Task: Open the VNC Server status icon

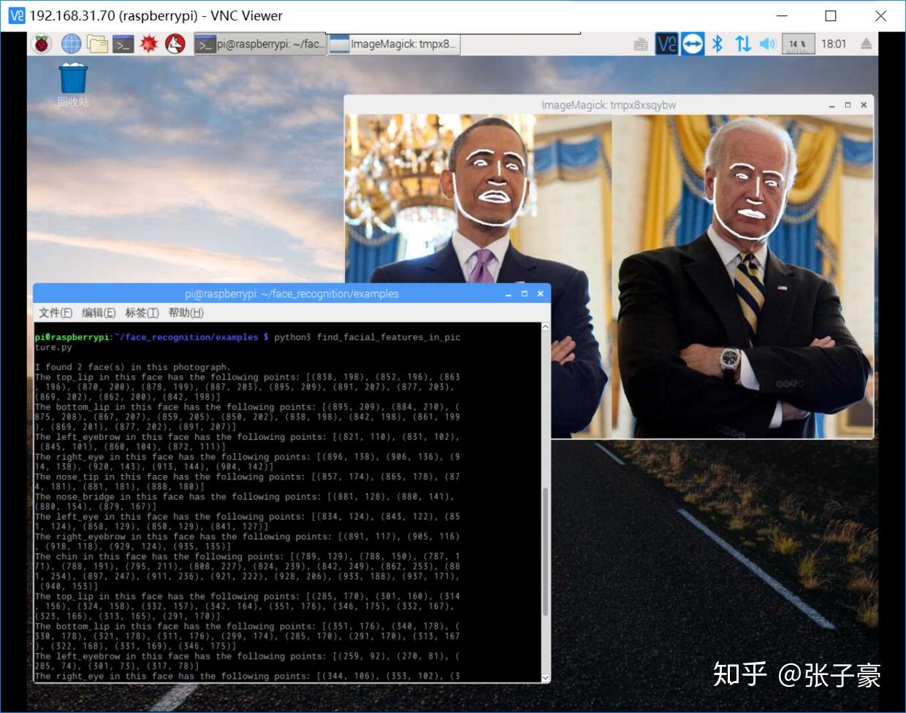Action: pos(666,44)
